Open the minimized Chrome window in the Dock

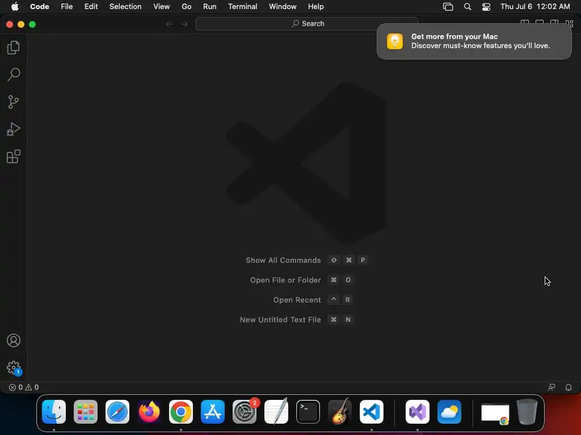495,413
